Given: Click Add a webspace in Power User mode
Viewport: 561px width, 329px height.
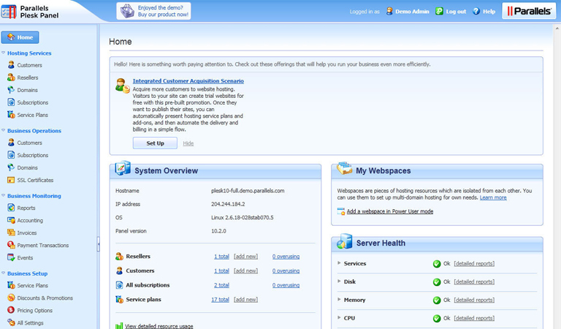Looking at the screenshot, I should tap(390, 211).
